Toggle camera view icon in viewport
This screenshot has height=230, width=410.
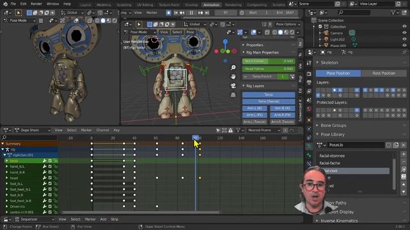[233, 86]
